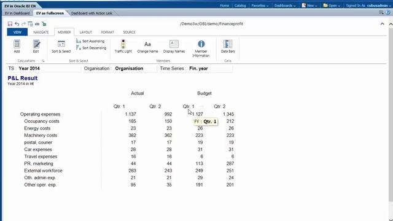The image size is (393, 221).
Task: Select Qtr. 2 under Actual
Action: click(x=155, y=106)
